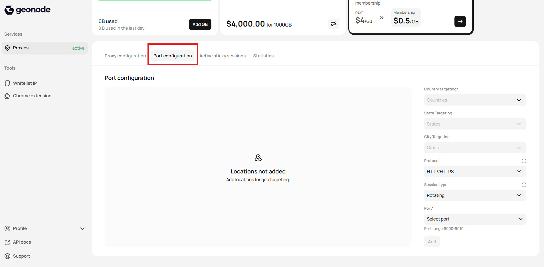Click the Whitelist IP icon
The width and height of the screenshot is (544, 267).
point(7,83)
